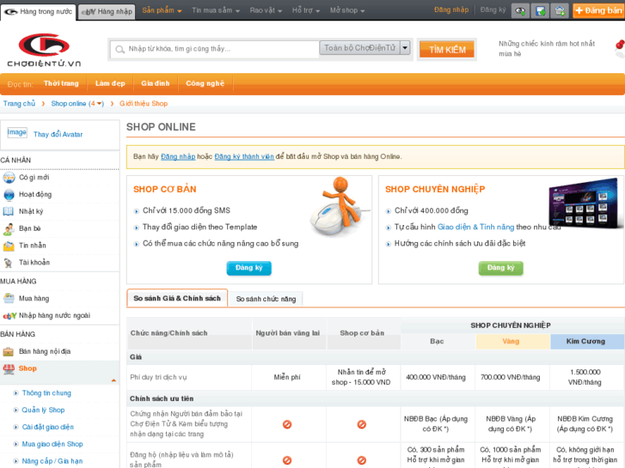Open the eye icon in top bar
Viewport: 625px width, 468px height.
(x=520, y=11)
